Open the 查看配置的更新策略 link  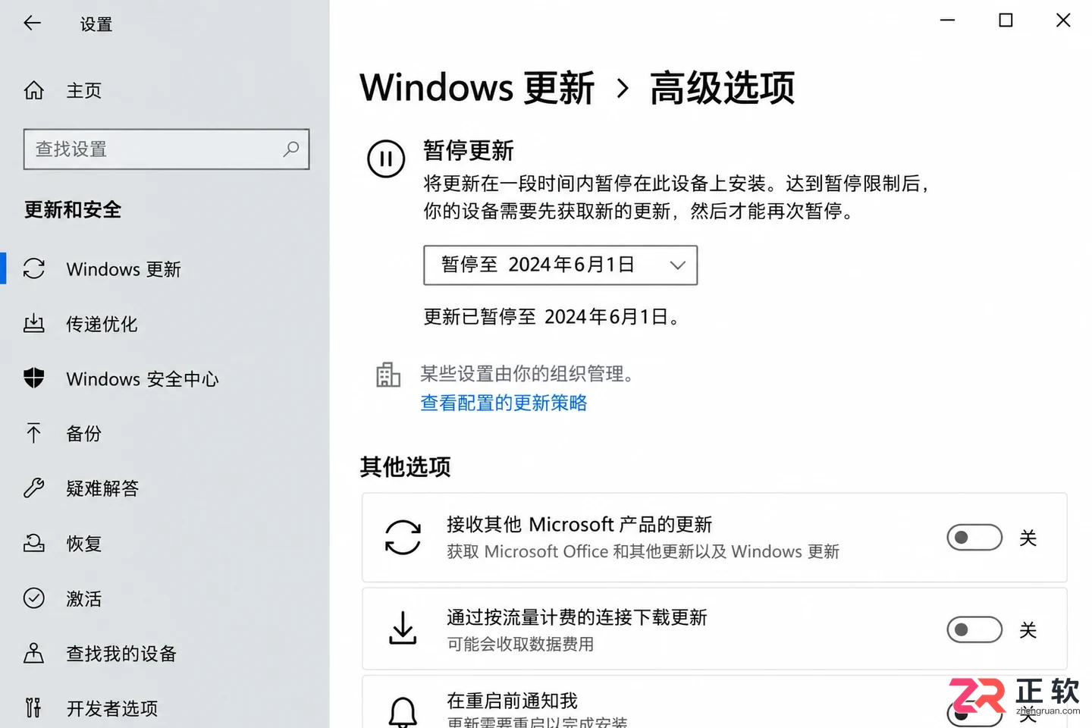pos(504,403)
